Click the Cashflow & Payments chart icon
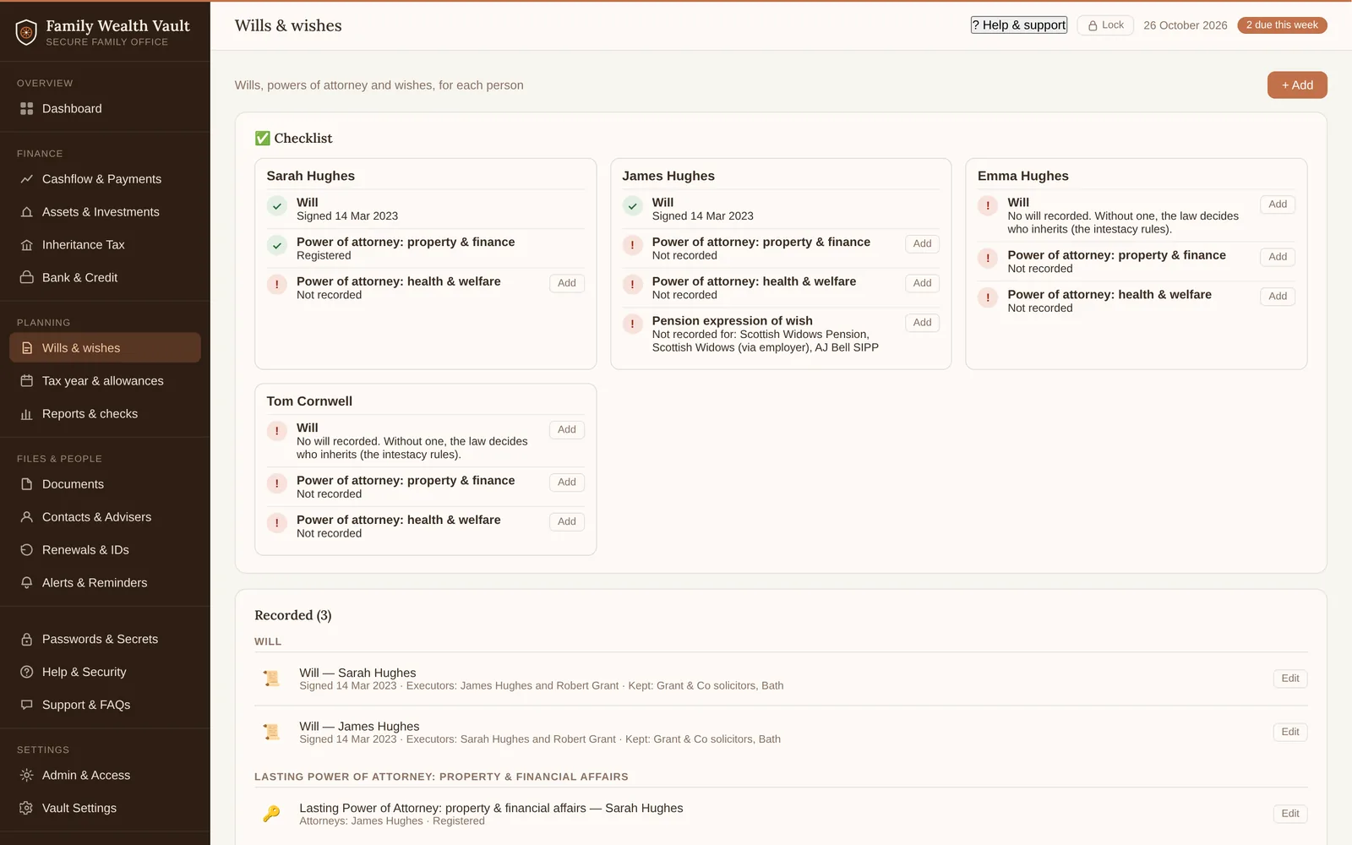The height and width of the screenshot is (845, 1352). pos(27,179)
